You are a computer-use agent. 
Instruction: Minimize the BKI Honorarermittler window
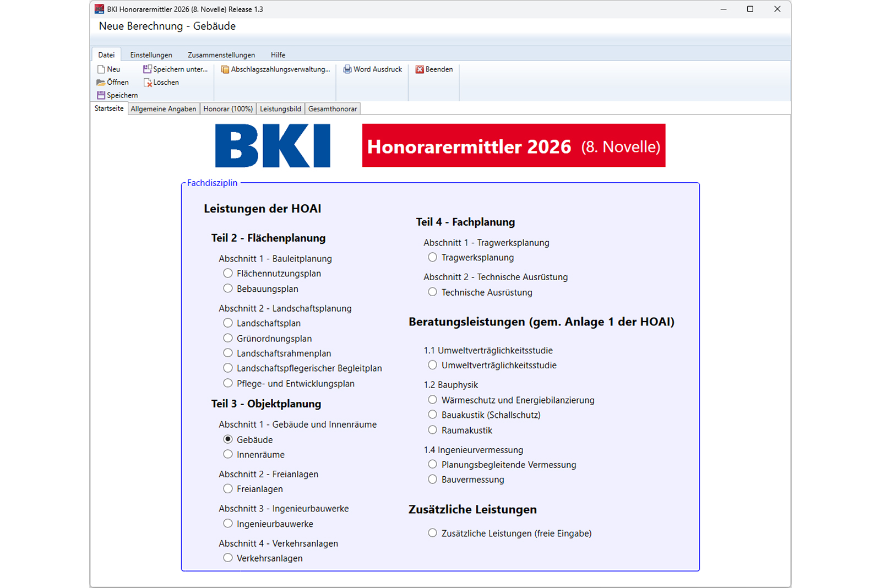(724, 9)
